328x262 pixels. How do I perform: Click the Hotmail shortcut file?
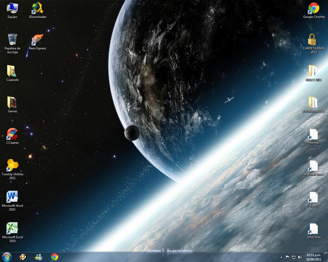pyautogui.click(x=314, y=135)
